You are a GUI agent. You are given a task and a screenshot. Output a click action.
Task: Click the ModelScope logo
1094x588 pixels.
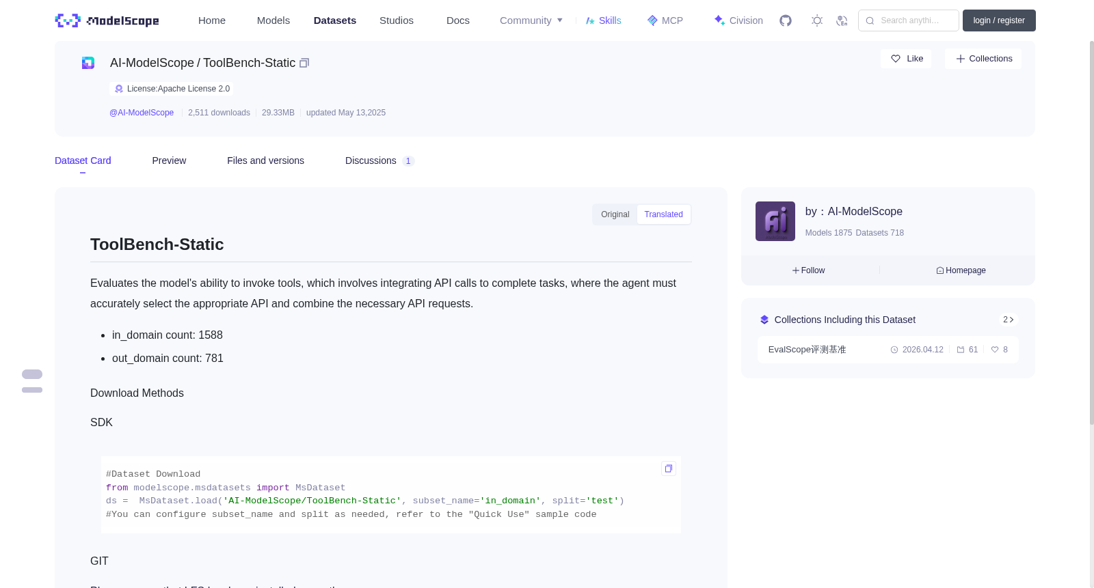click(x=107, y=20)
